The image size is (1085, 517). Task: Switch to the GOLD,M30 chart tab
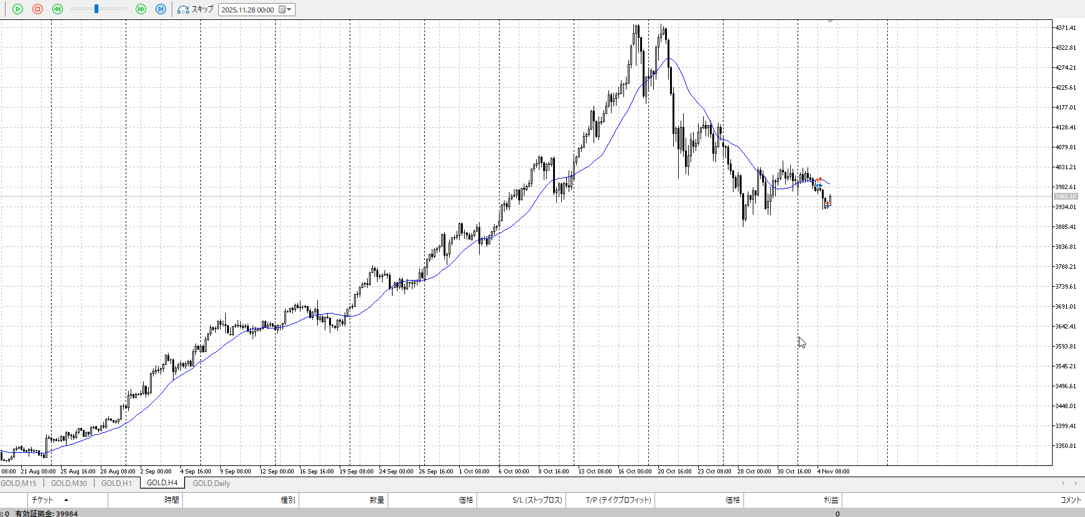pyautogui.click(x=68, y=483)
